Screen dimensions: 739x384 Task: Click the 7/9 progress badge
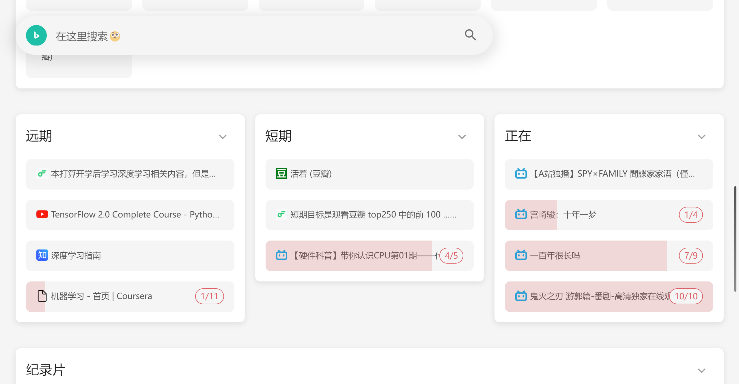[x=691, y=256]
